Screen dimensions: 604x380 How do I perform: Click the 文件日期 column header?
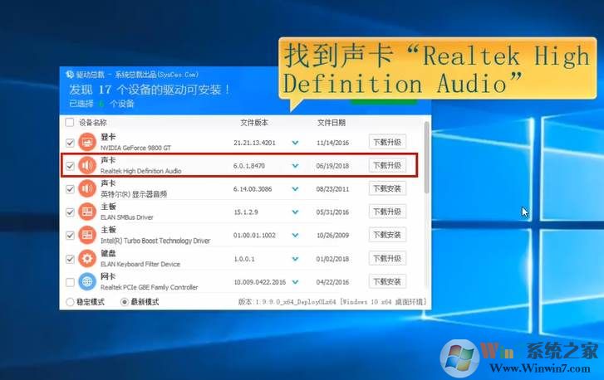point(331,123)
